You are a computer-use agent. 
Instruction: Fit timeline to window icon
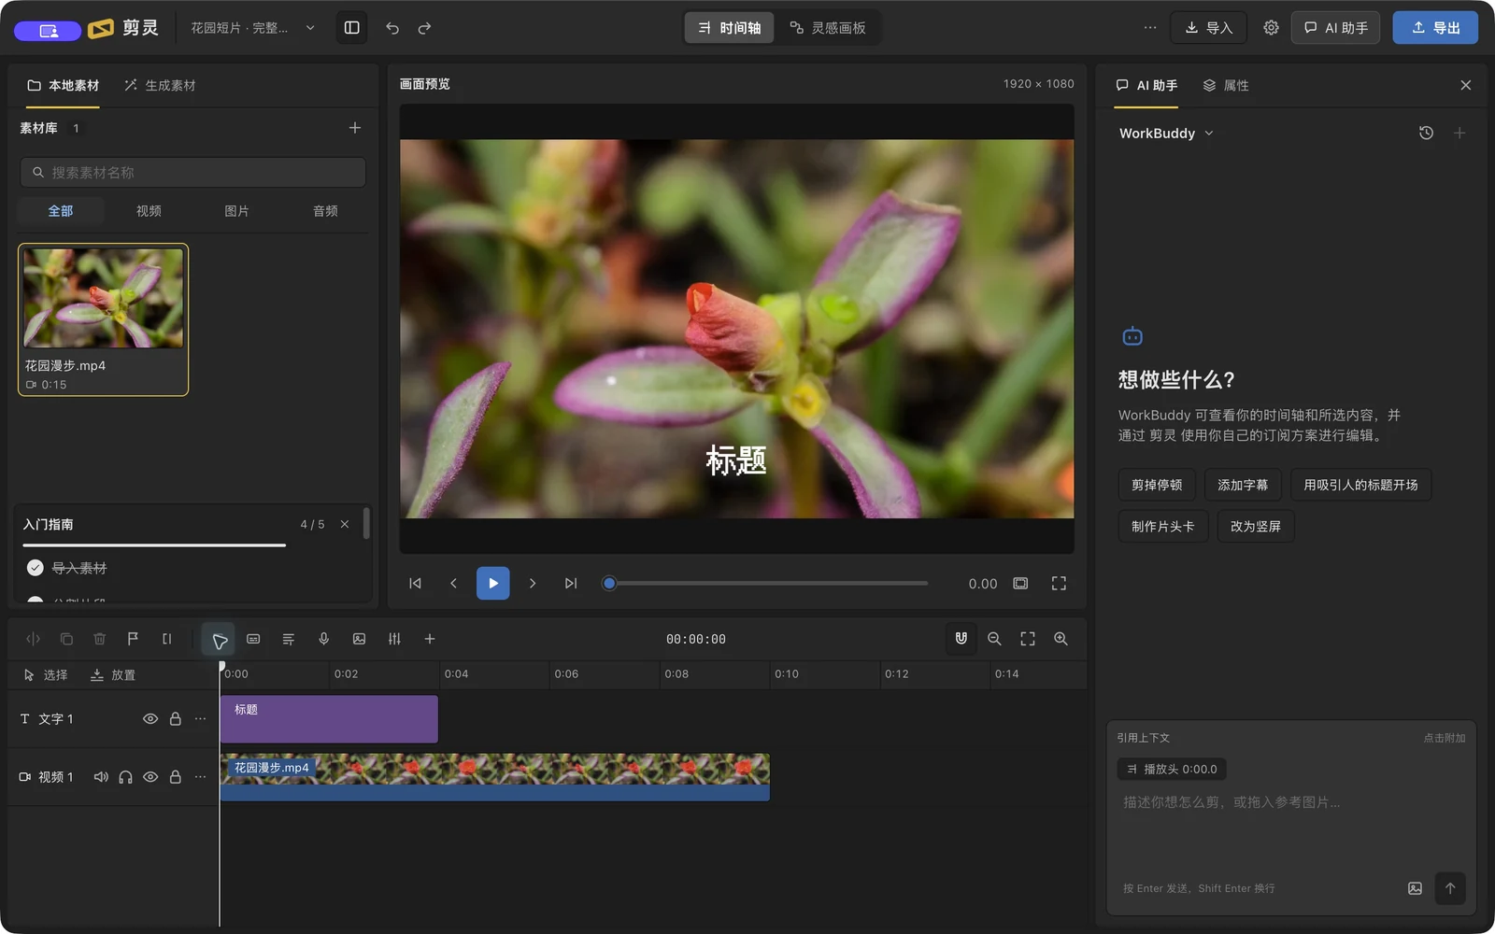pyautogui.click(x=1028, y=639)
